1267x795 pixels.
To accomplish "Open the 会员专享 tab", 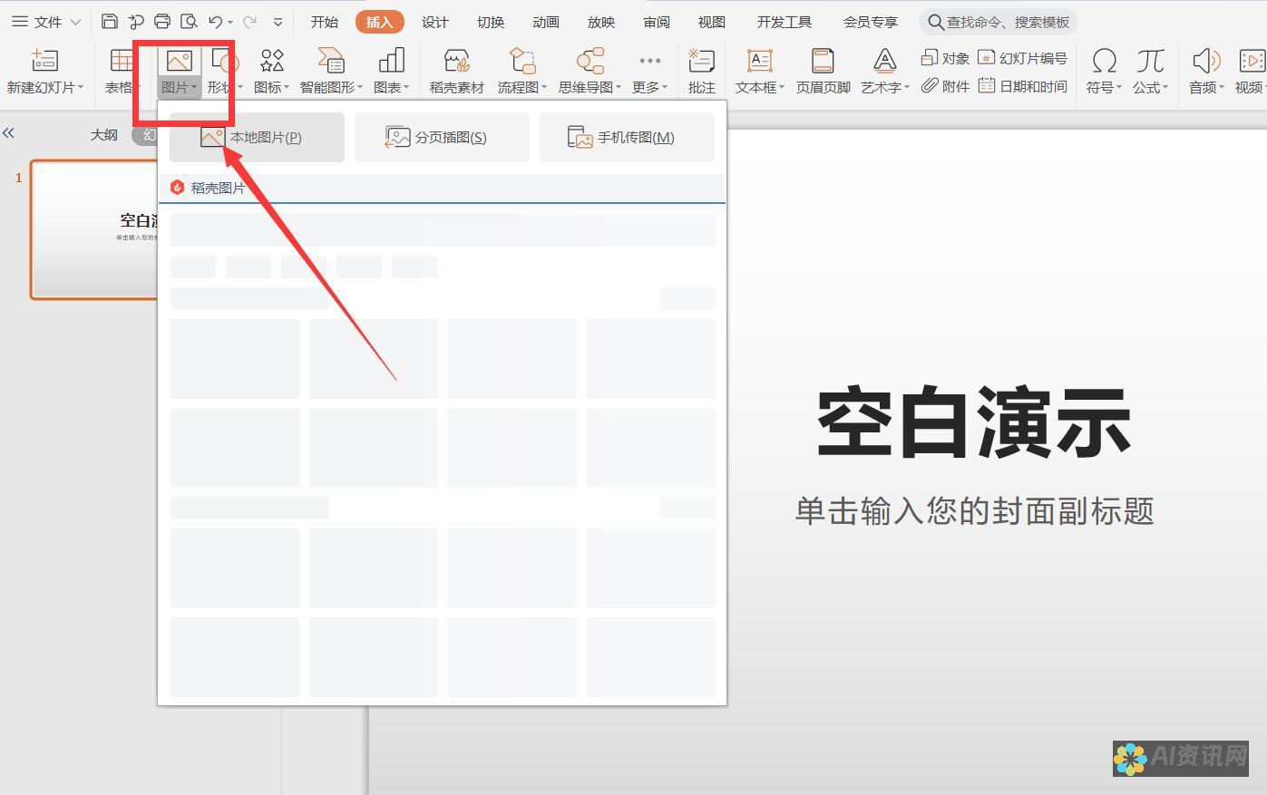I will (870, 22).
